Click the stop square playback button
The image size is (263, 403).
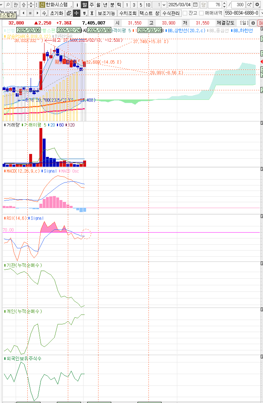coord(30,13)
